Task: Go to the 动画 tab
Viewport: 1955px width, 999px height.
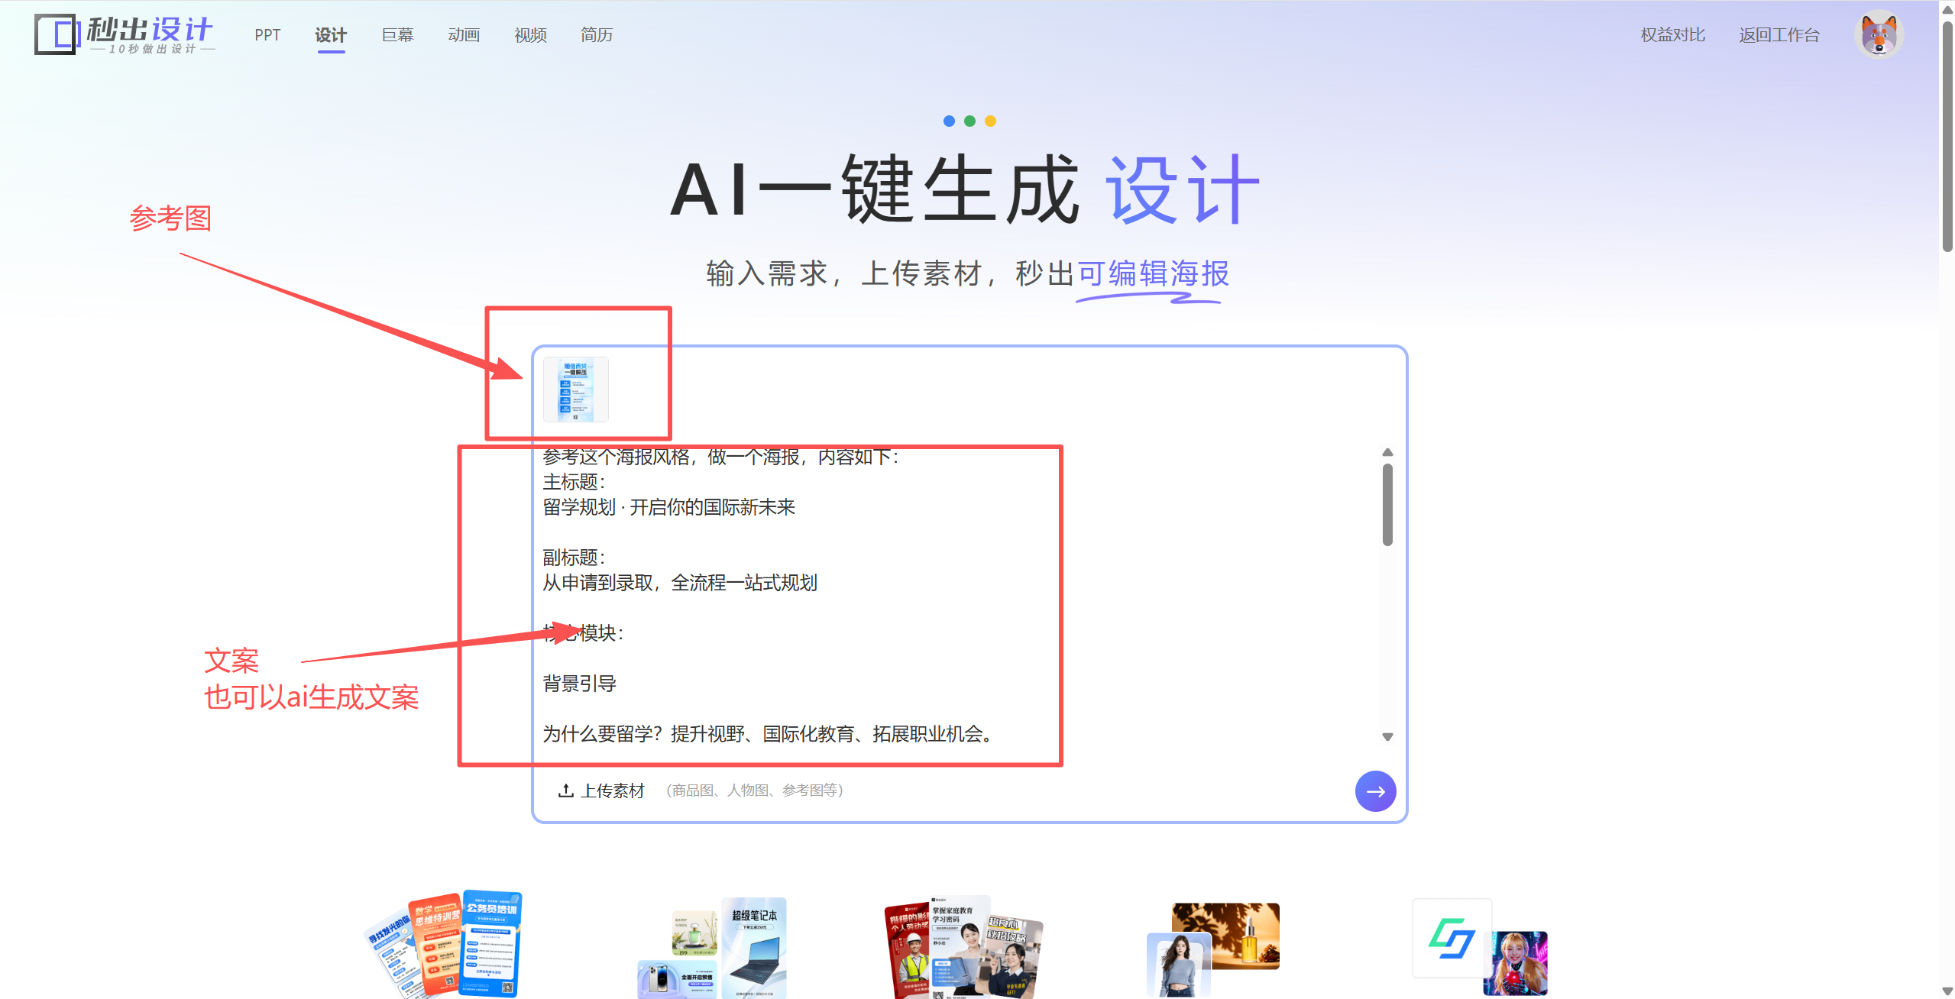Action: click(464, 35)
